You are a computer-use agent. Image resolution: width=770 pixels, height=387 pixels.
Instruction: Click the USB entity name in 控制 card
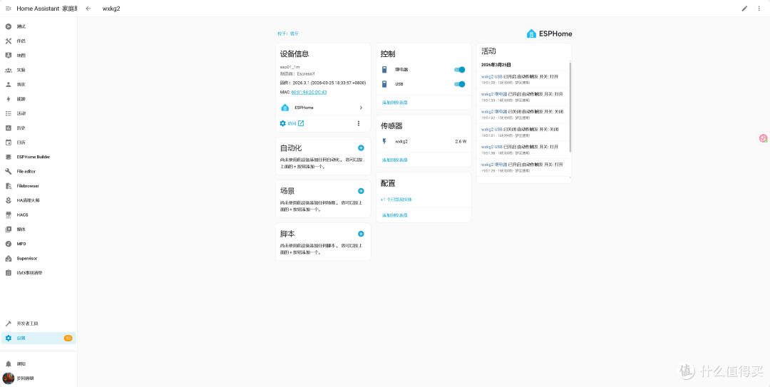(399, 85)
